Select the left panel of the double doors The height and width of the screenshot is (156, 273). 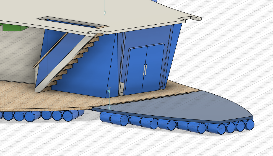click(136, 71)
